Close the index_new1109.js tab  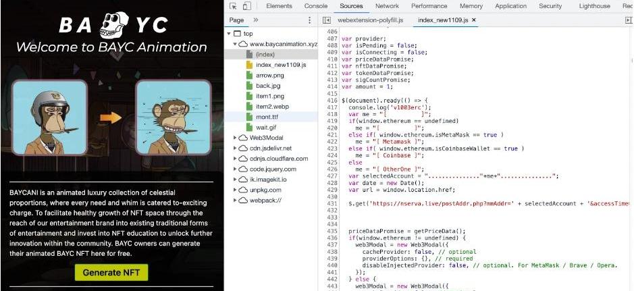474,20
